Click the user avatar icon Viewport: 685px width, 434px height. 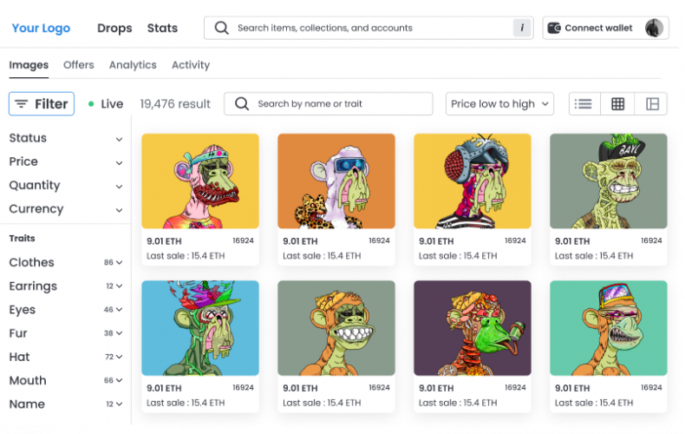[654, 28]
